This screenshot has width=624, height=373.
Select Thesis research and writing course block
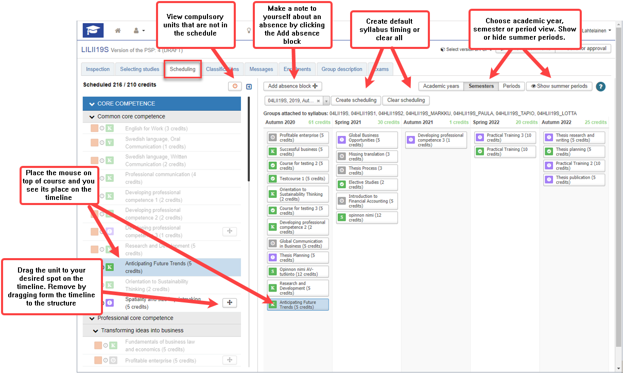[x=574, y=138]
